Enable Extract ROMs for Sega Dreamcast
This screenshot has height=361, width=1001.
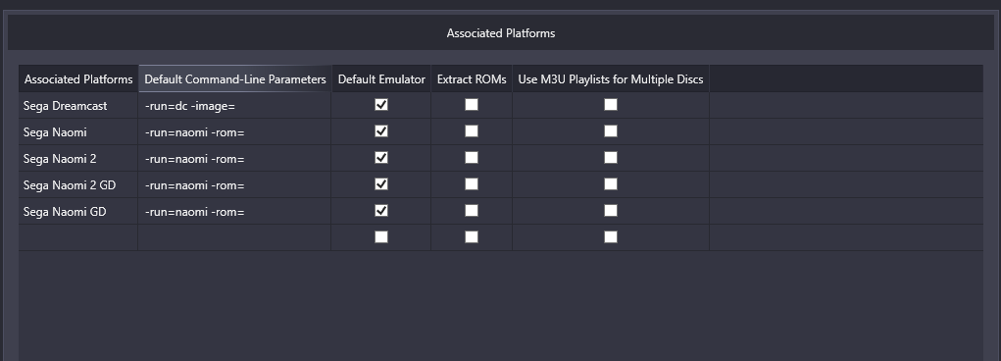(x=472, y=105)
